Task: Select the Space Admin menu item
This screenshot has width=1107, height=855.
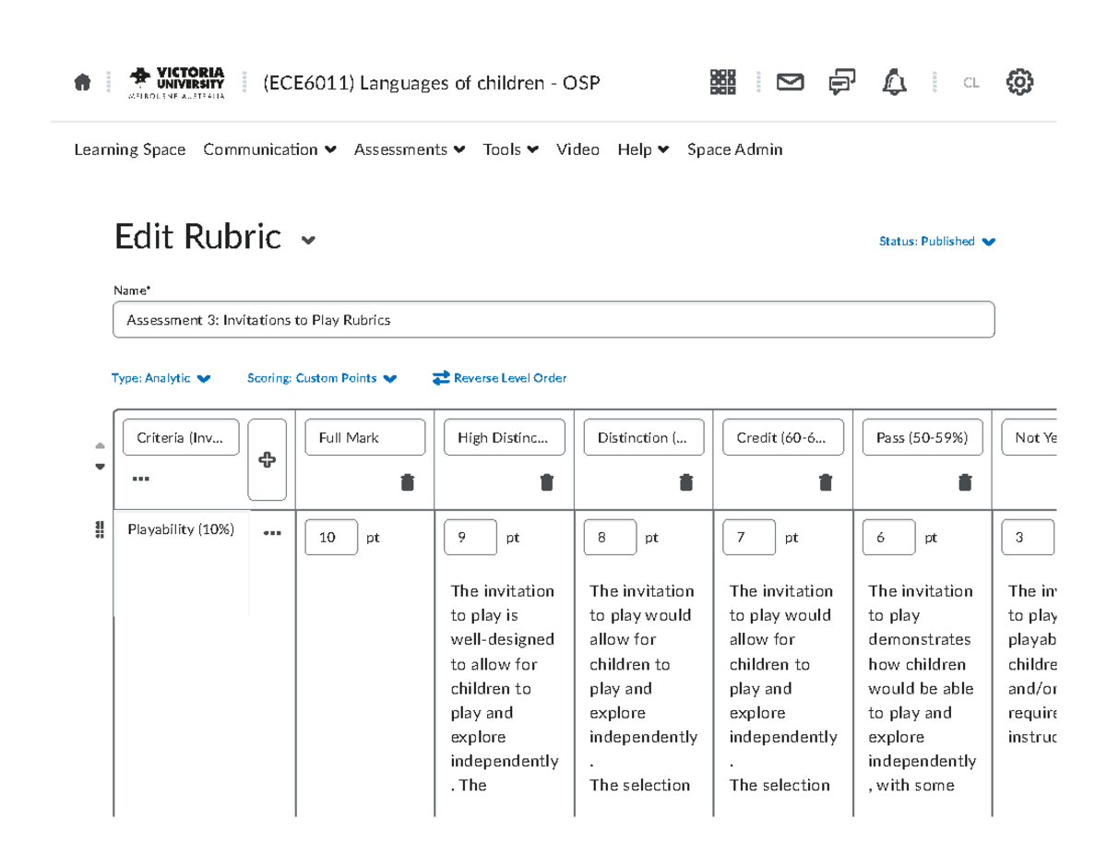Action: 734,148
